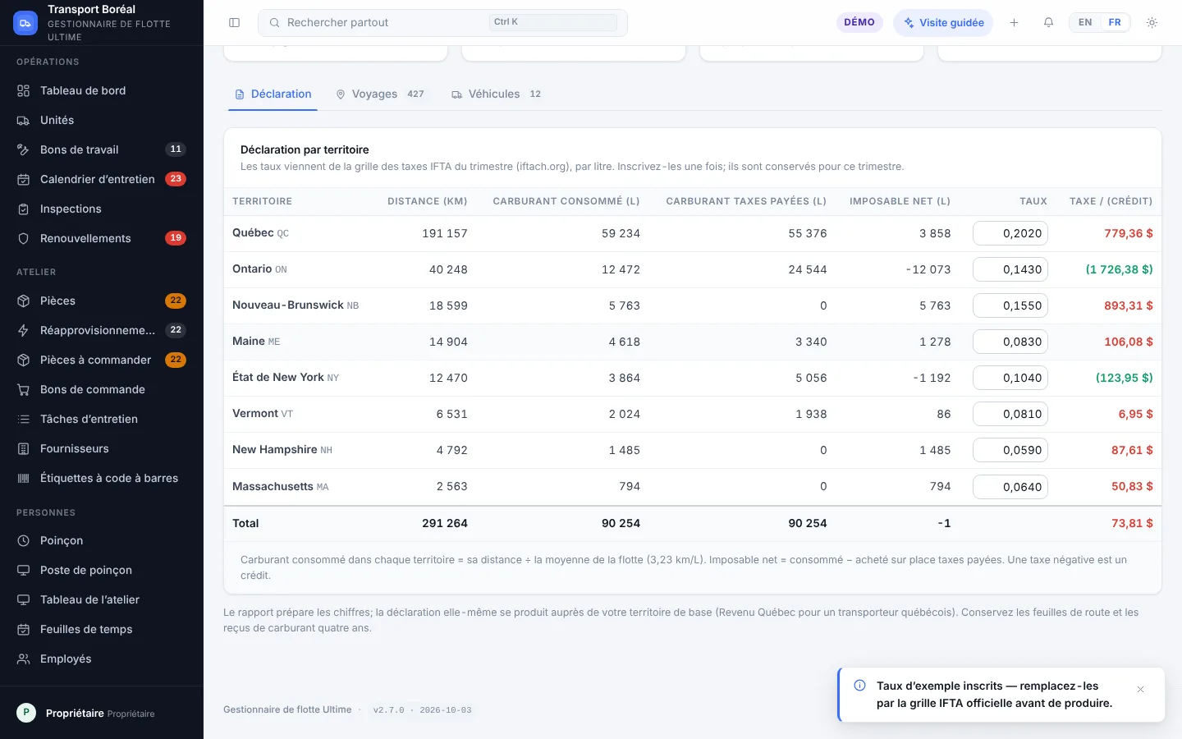Open Employés page
1182x739 pixels.
[x=102, y=659]
